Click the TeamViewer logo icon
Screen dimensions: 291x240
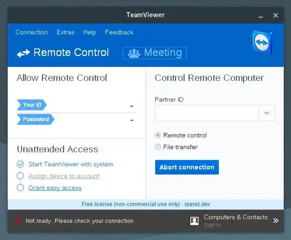(262, 43)
